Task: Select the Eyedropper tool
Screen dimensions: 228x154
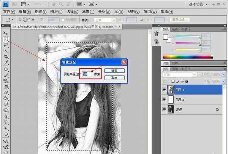Action: [6, 63]
